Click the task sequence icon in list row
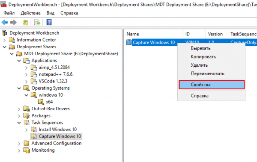 coord(129,42)
